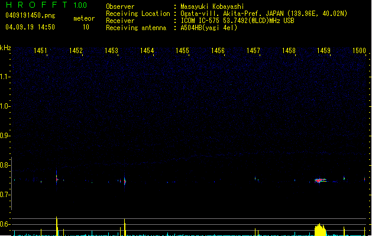Click the HROFFT 1.0.0 title text
372x236 pixels.
tap(47, 5)
